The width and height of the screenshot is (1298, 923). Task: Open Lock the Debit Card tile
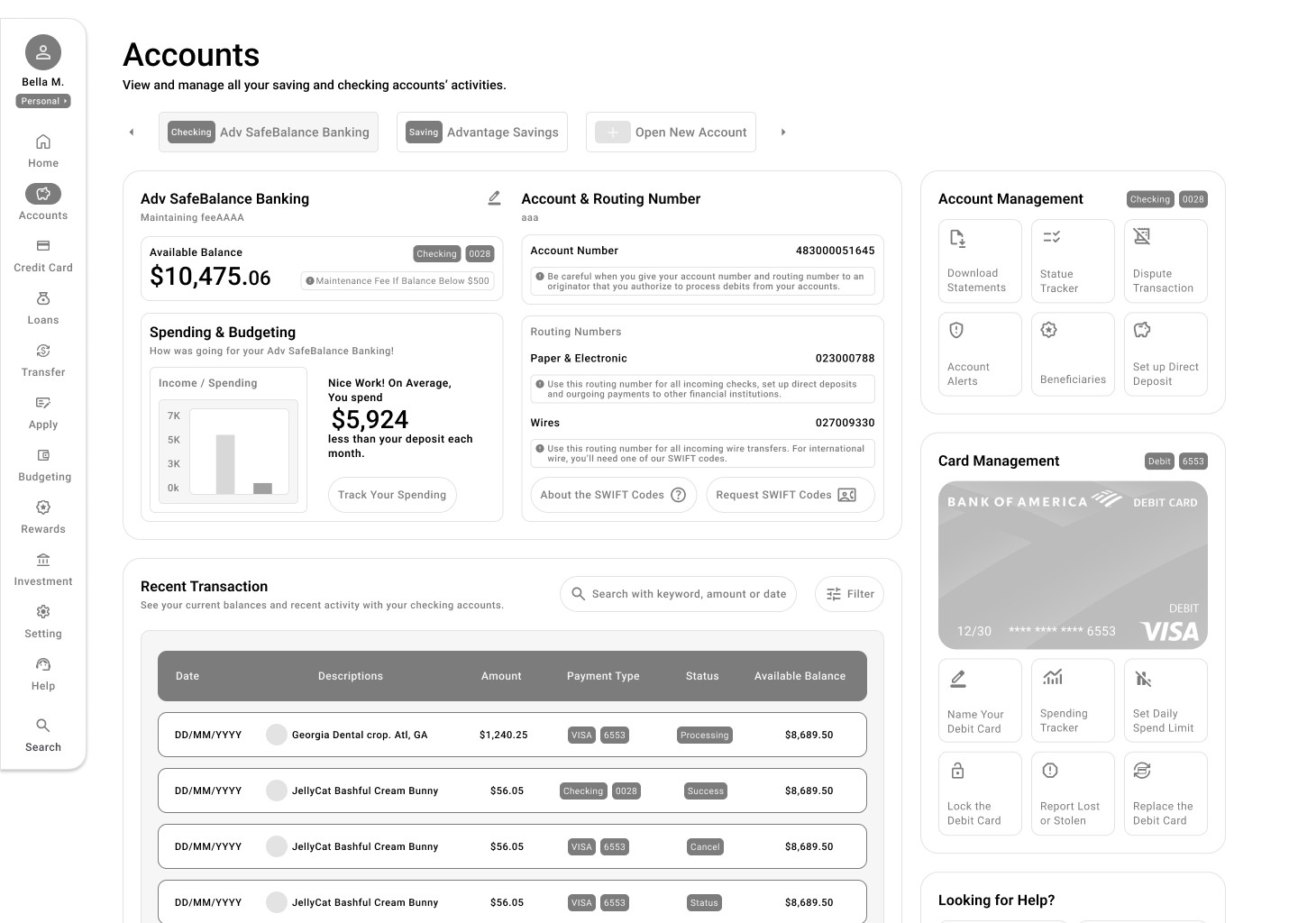(x=980, y=794)
